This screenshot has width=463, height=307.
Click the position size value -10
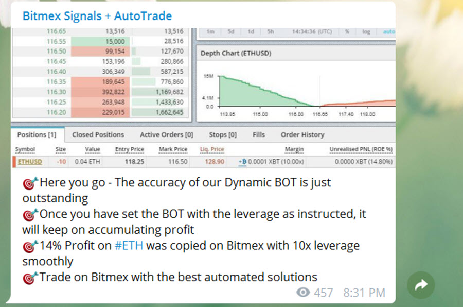point(61,162)
